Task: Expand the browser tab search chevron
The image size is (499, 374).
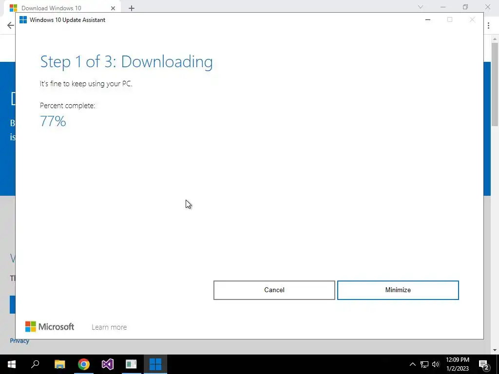Action: 421,7
